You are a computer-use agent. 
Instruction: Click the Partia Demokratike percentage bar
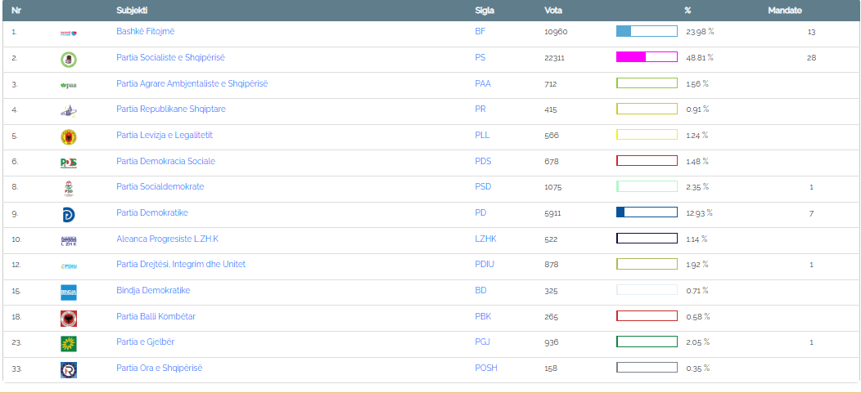pos(647,212)
